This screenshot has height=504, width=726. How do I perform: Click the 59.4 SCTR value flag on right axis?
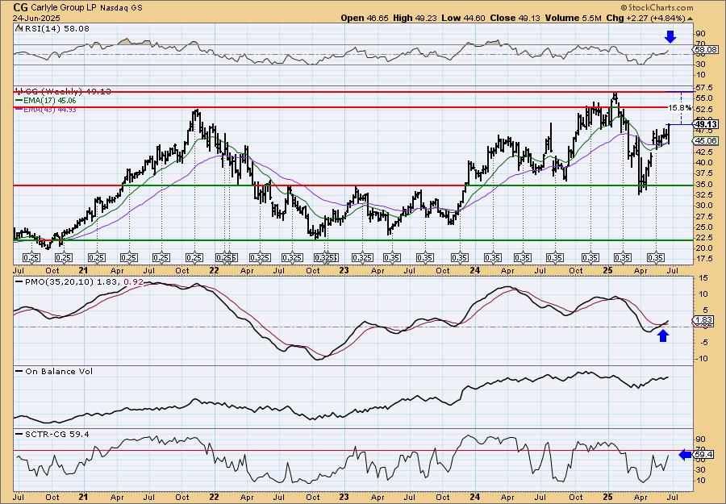pos(703,455)
